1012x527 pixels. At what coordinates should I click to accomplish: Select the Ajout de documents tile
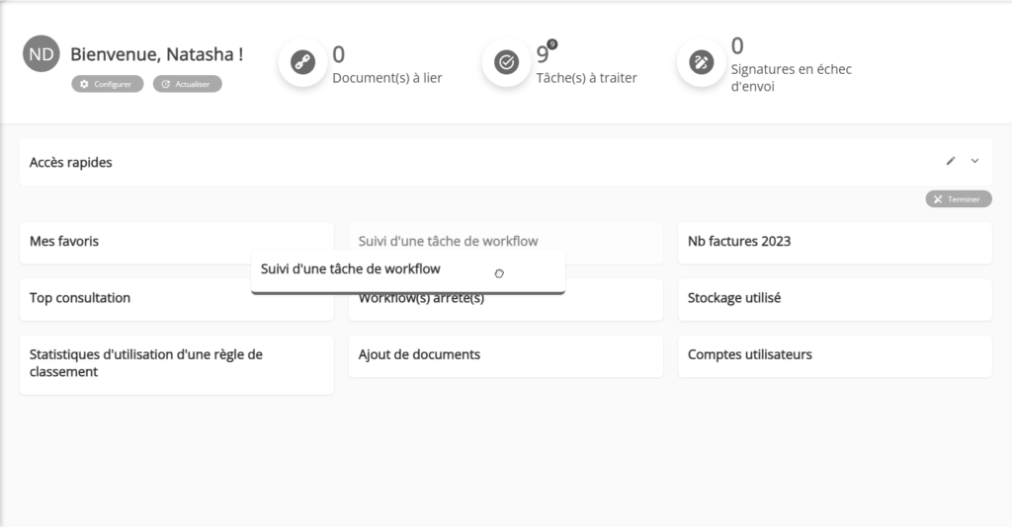[x=505, y=356]
